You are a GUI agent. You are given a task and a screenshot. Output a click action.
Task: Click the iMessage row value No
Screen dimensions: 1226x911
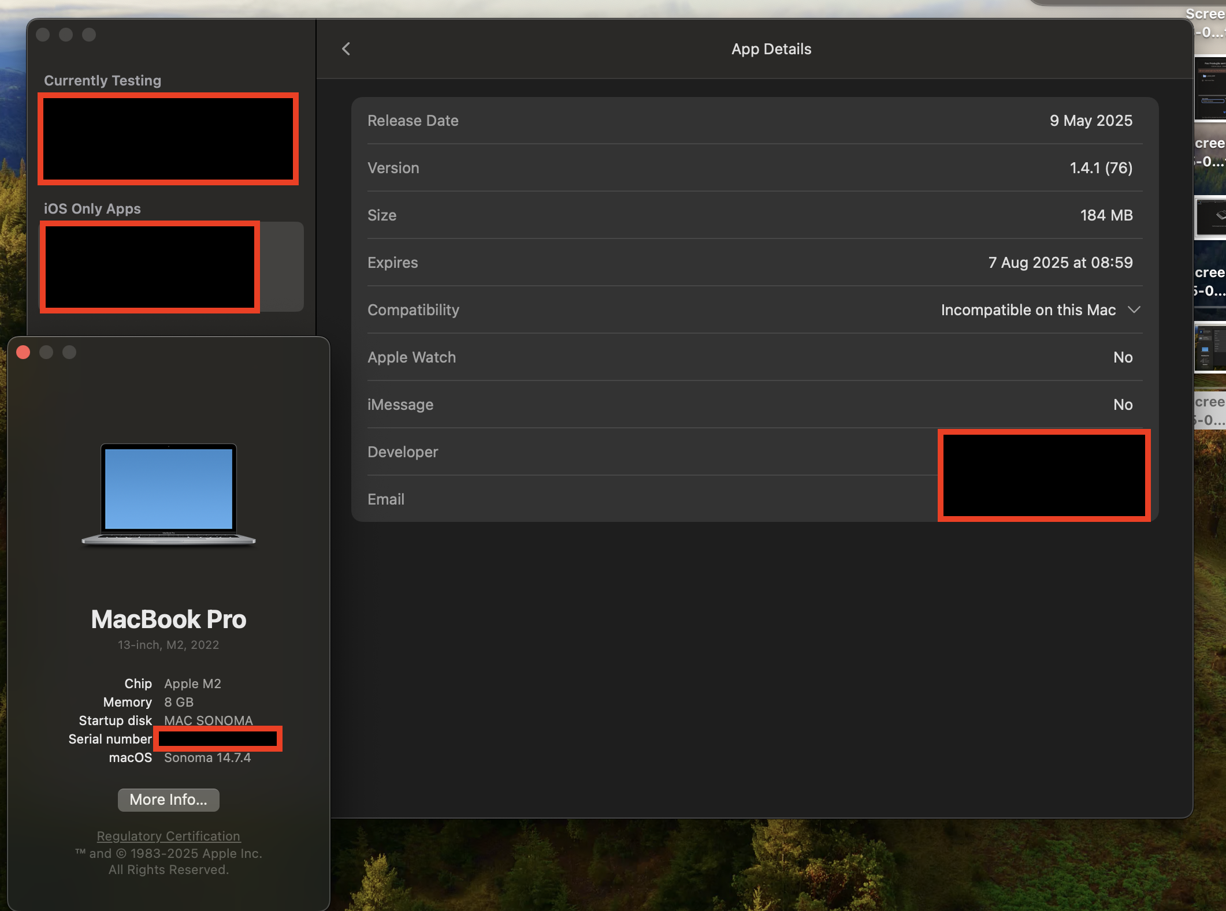[x=1123, y=405]
